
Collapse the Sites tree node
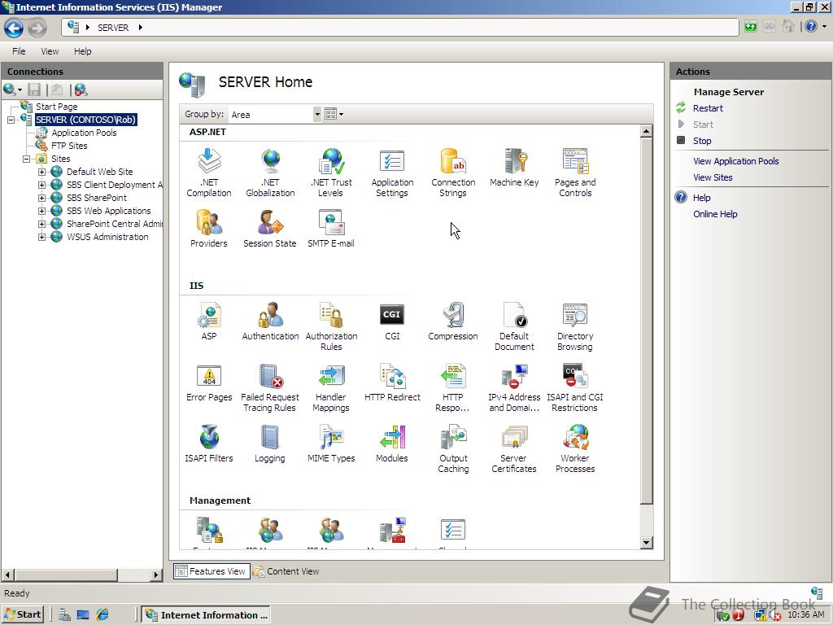(26, 159)
